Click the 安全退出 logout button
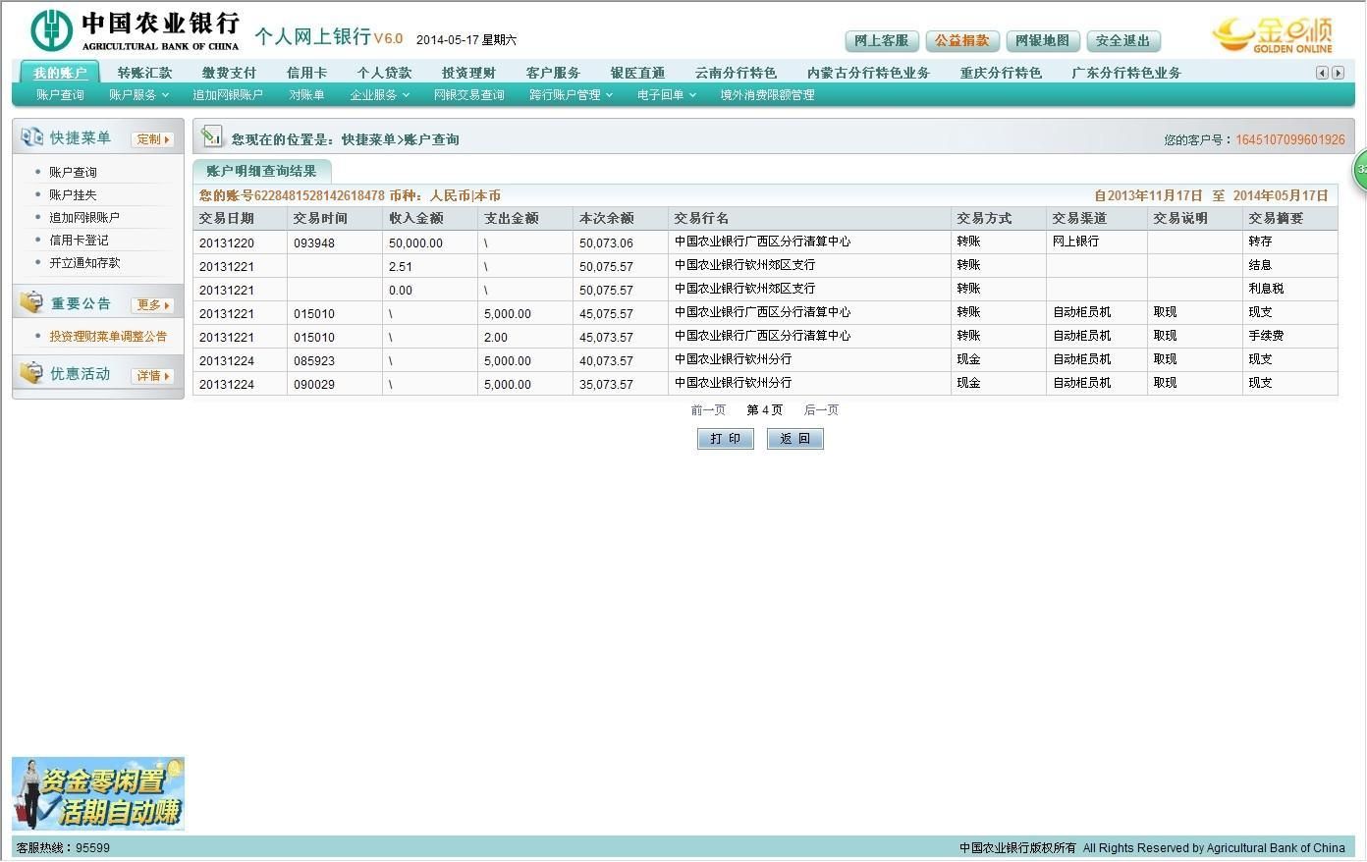This screenshot has height=862, width=1367. click(x=1122, y=41)
